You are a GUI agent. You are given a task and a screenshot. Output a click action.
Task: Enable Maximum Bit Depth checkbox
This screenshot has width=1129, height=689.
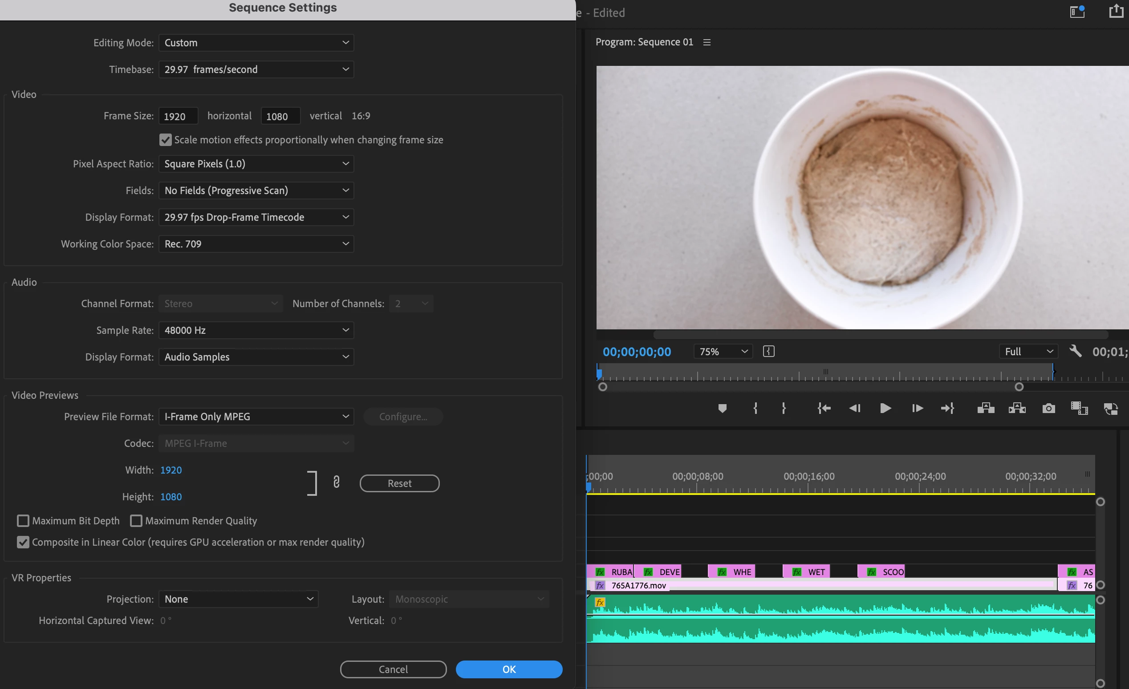coord(23,521)
